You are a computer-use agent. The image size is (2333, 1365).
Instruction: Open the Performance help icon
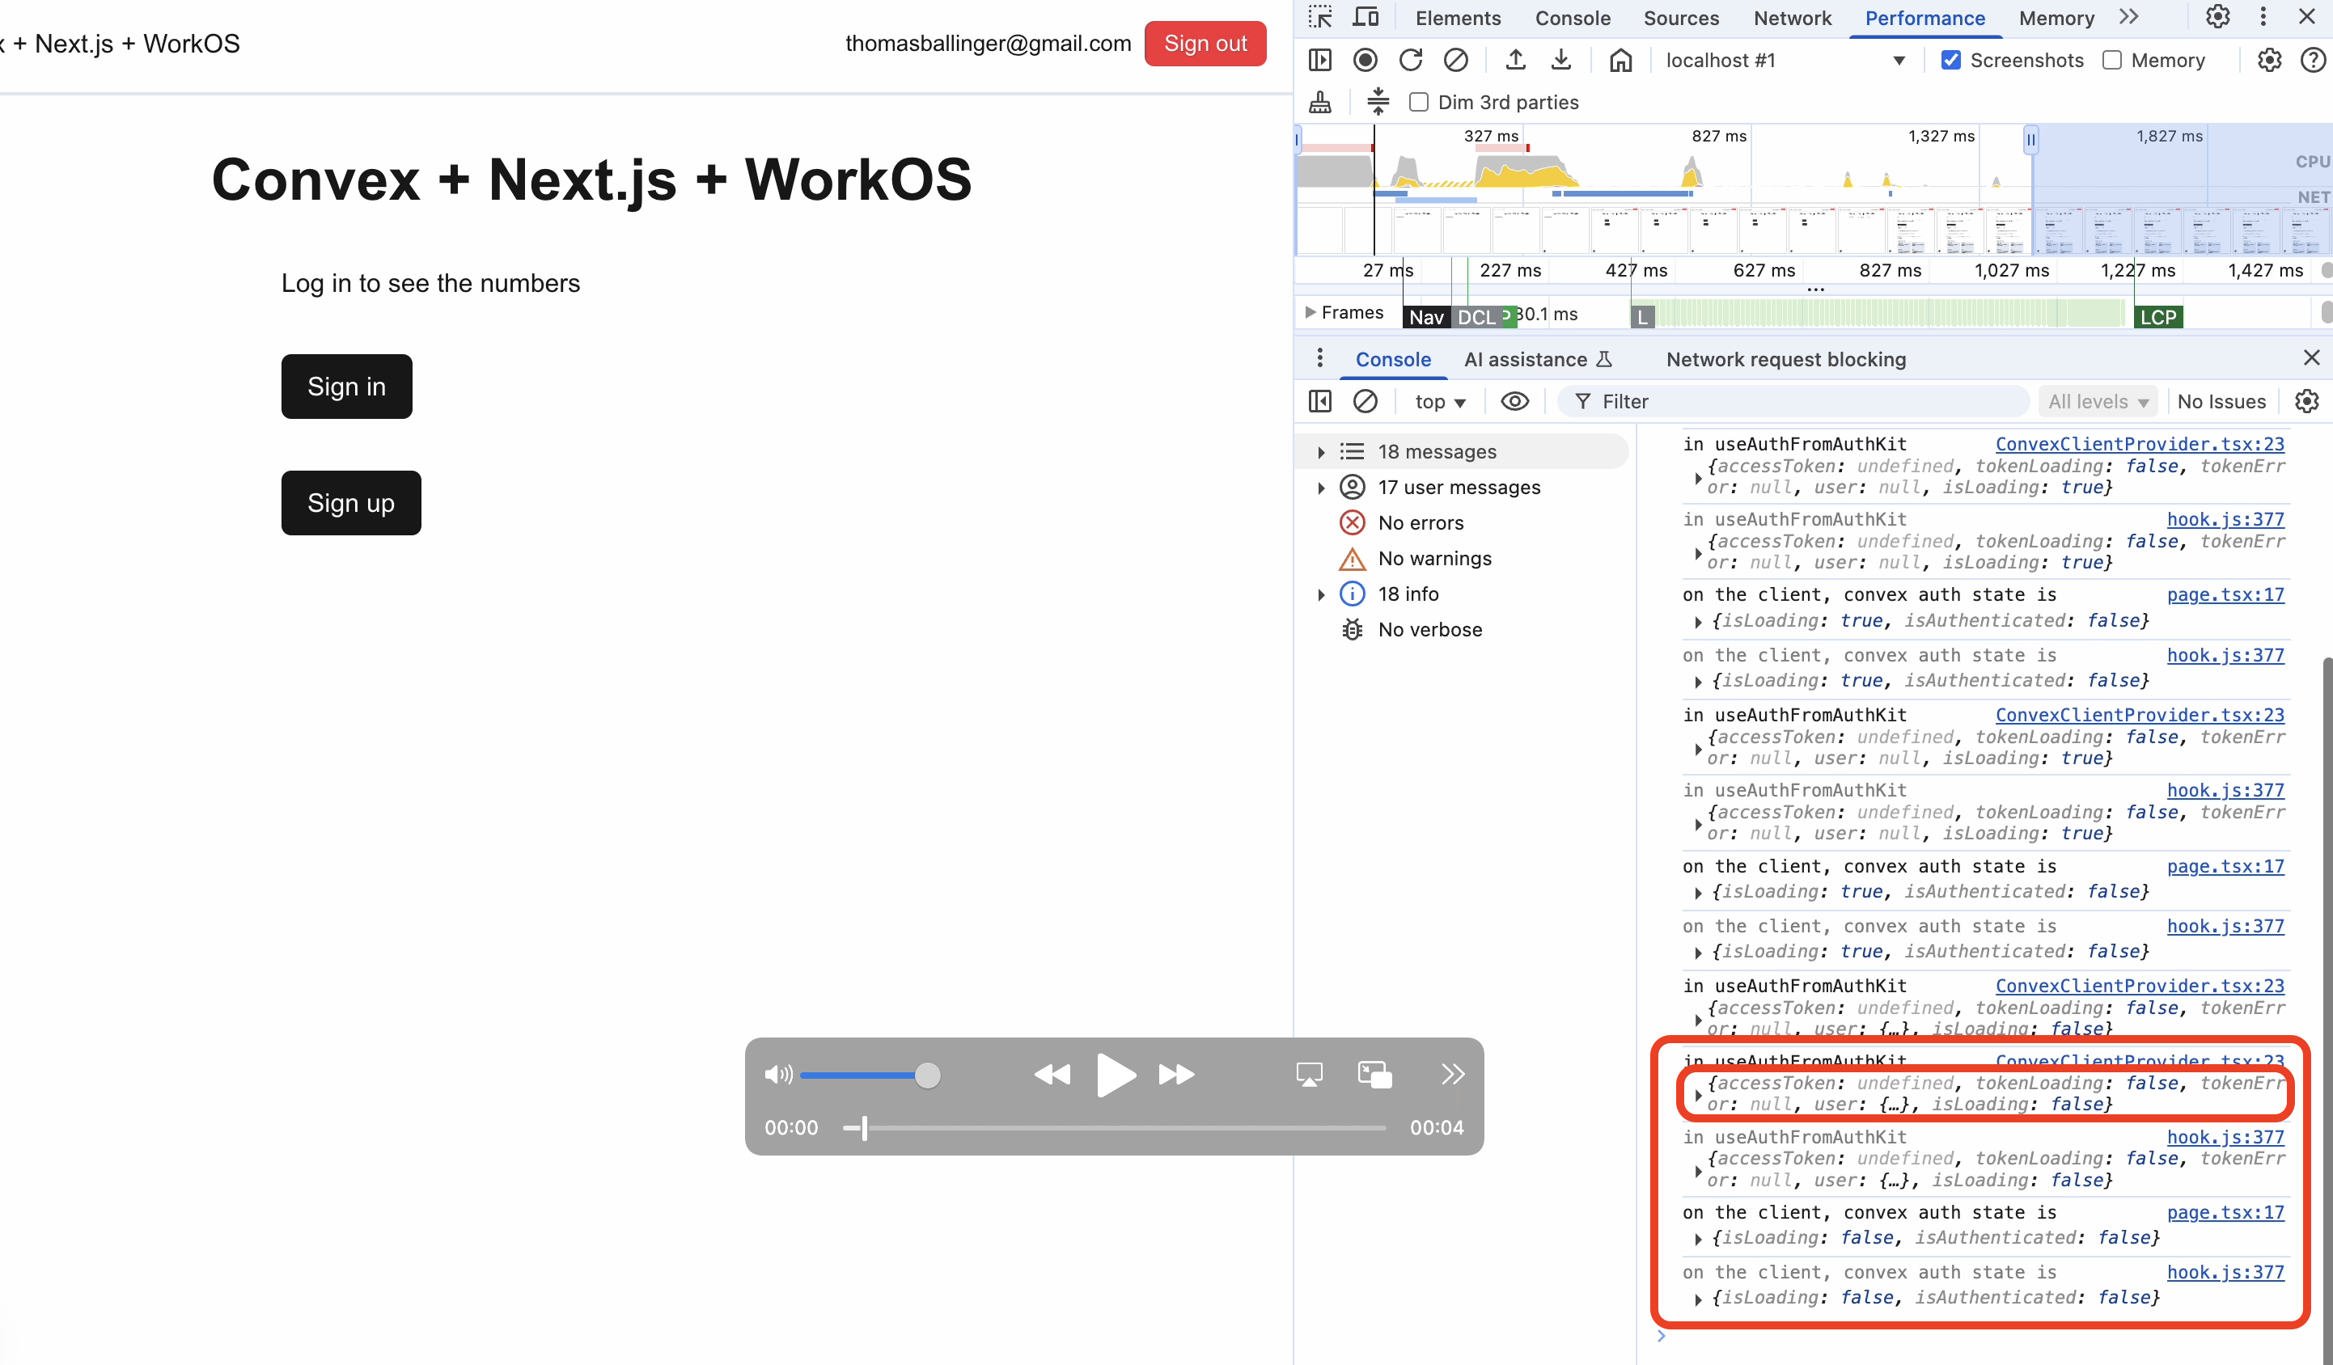point(2313,60)
